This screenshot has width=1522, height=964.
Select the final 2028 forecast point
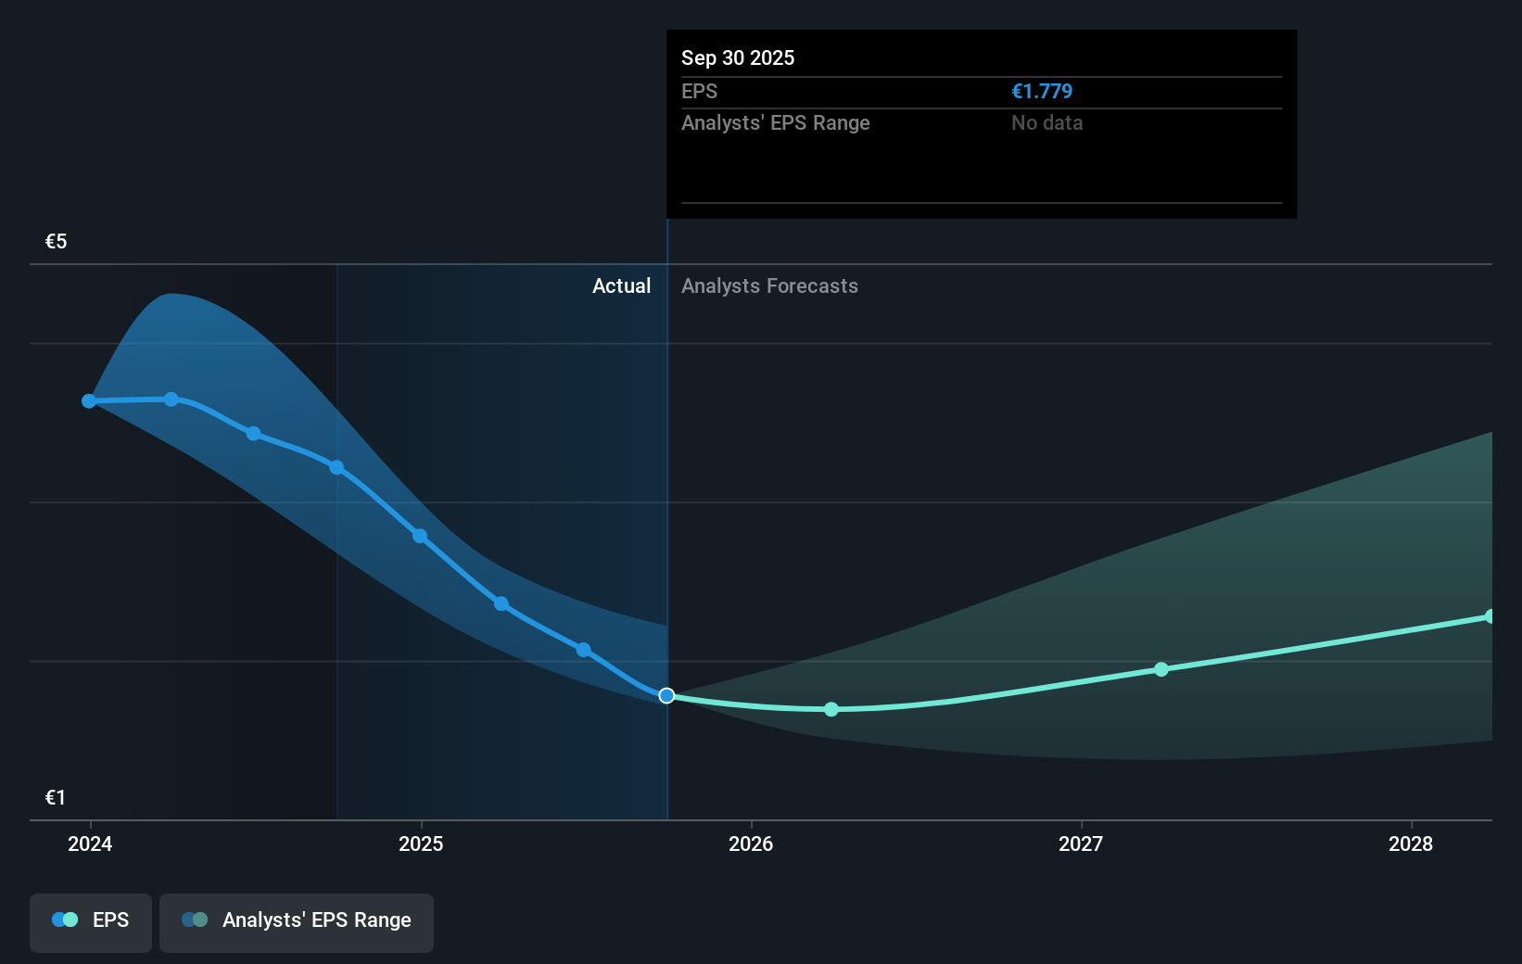(x=1491, y=615)
